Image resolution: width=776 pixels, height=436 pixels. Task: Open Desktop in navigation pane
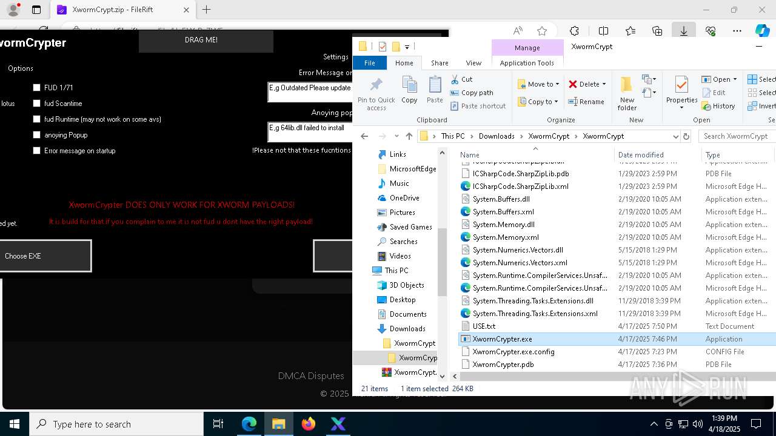403,300
